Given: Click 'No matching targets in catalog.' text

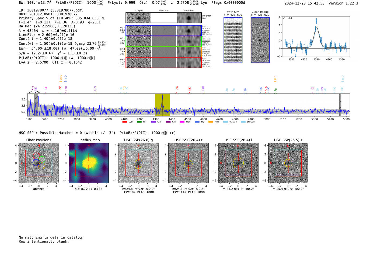Looking at the screenshot, I should click(51, 237).
